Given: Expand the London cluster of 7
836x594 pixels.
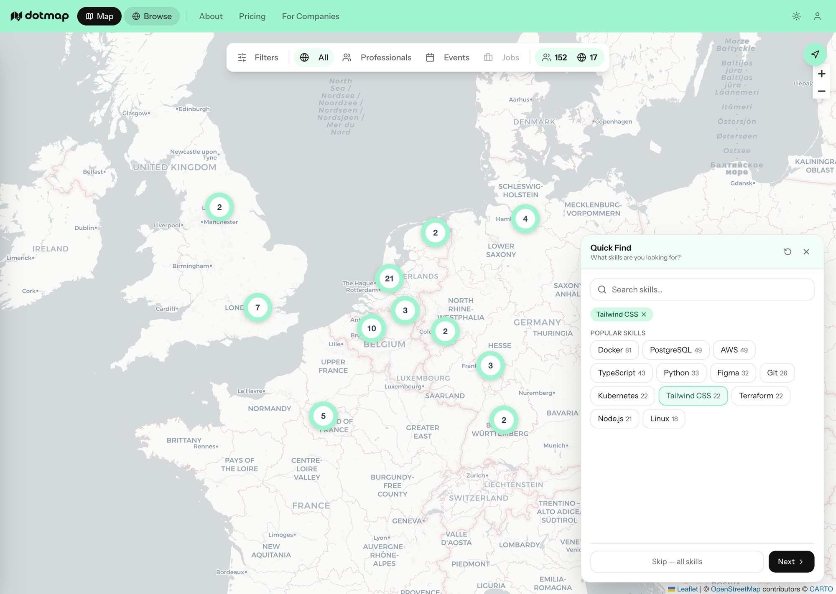Looking at the screenshot, I should pos(258,308).
